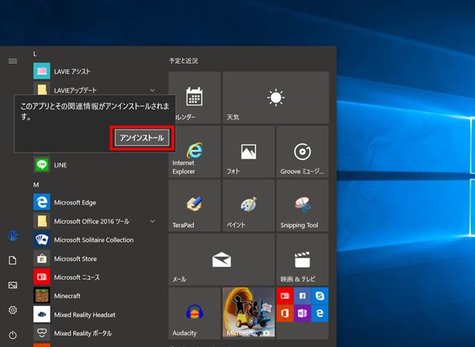Screen dimensions: 475x347
Task: Open the Pictures icon in sidebar
Action: tap(13, 285)
